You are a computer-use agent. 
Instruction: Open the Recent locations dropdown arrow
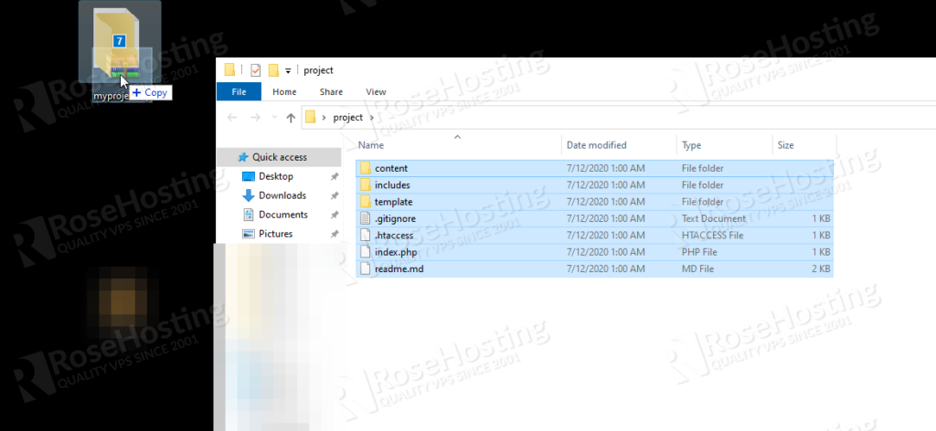point(274,118)
